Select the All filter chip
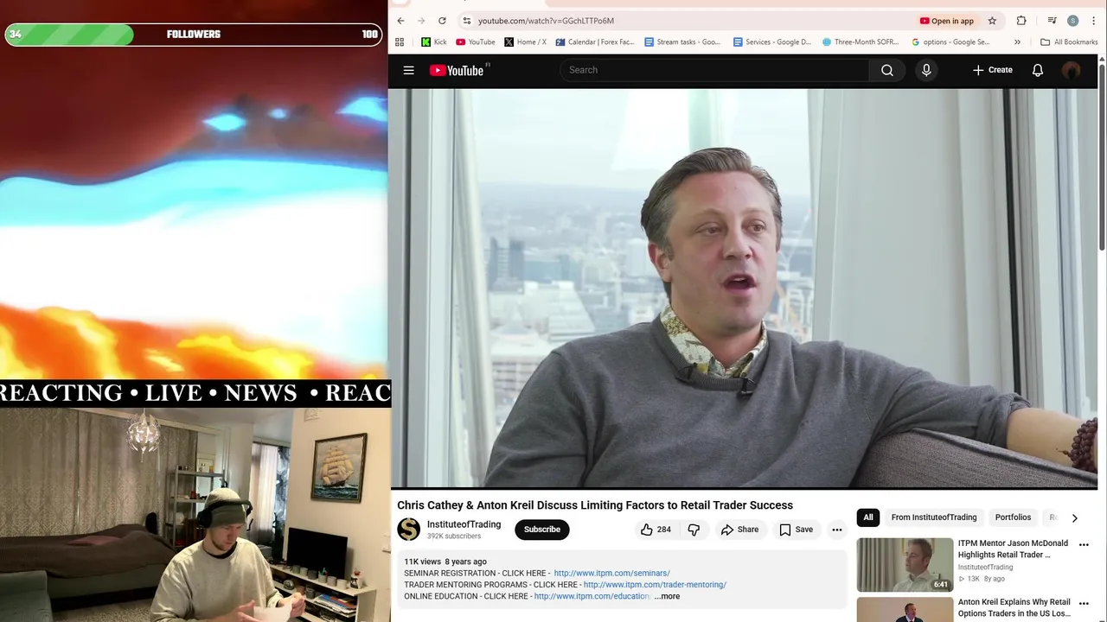Screen dimensions: 1107x622 point(868,517)
